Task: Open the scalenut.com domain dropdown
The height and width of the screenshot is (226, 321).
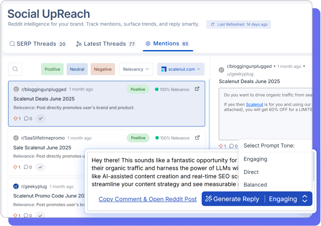Action: [x=181, y=69]
